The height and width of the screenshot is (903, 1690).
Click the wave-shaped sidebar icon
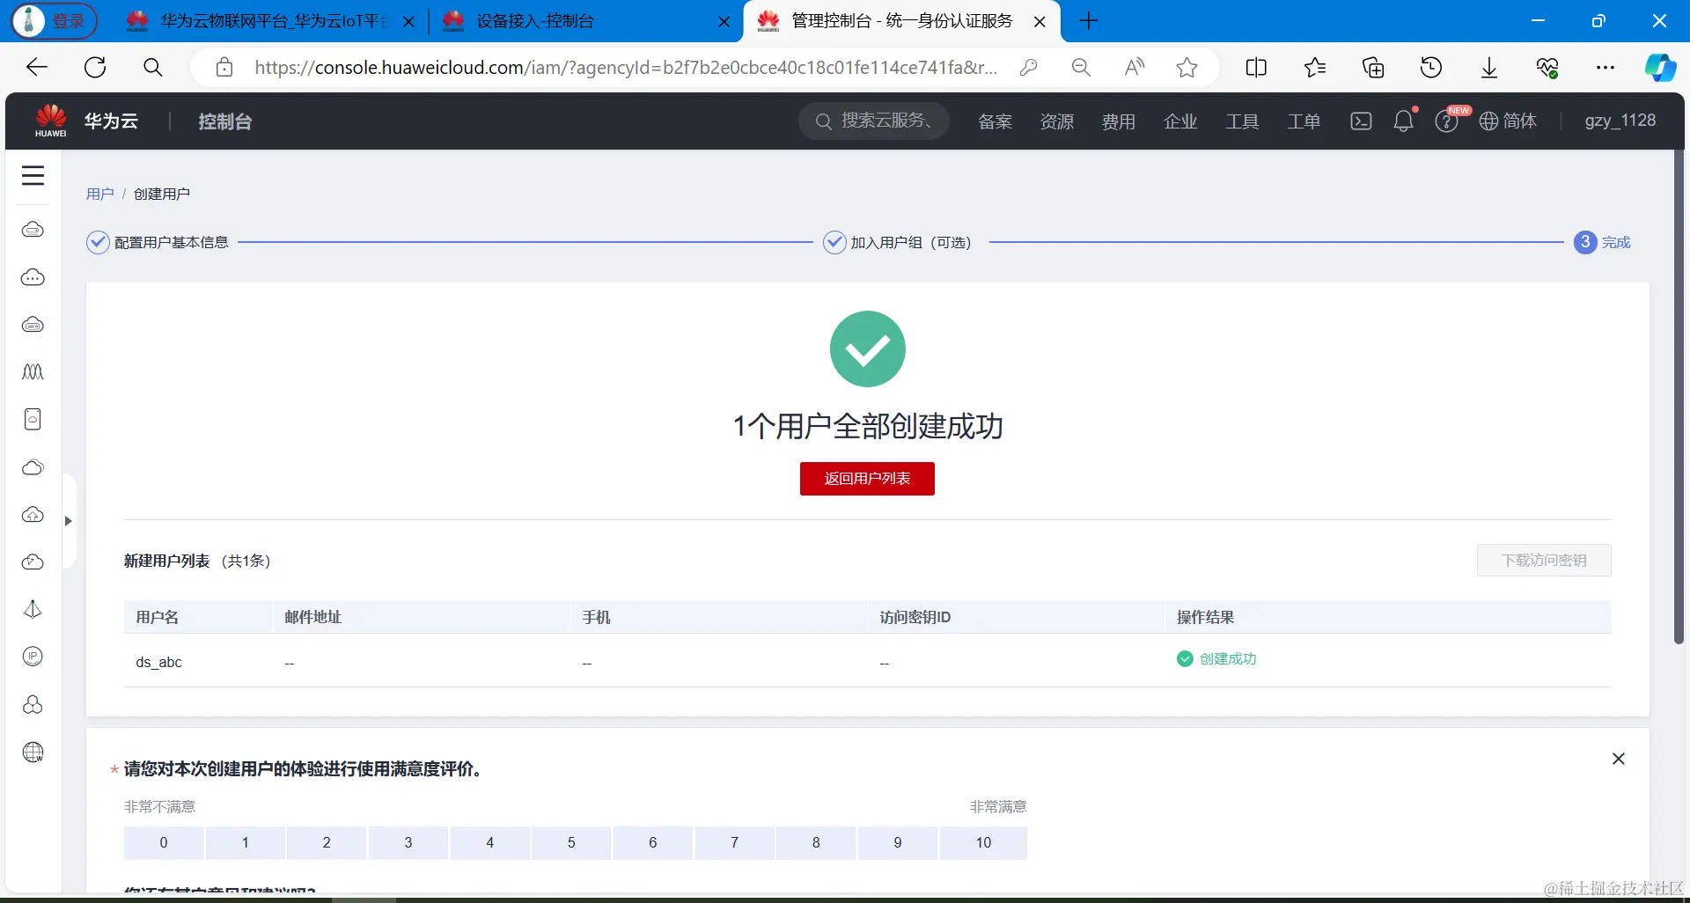[33, 372]
